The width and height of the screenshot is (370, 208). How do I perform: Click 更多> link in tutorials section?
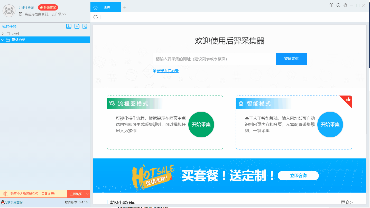(347, 202)
